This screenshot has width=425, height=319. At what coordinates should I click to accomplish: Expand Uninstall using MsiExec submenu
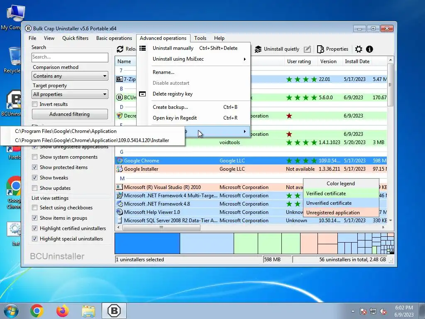(x=200, y=59)
